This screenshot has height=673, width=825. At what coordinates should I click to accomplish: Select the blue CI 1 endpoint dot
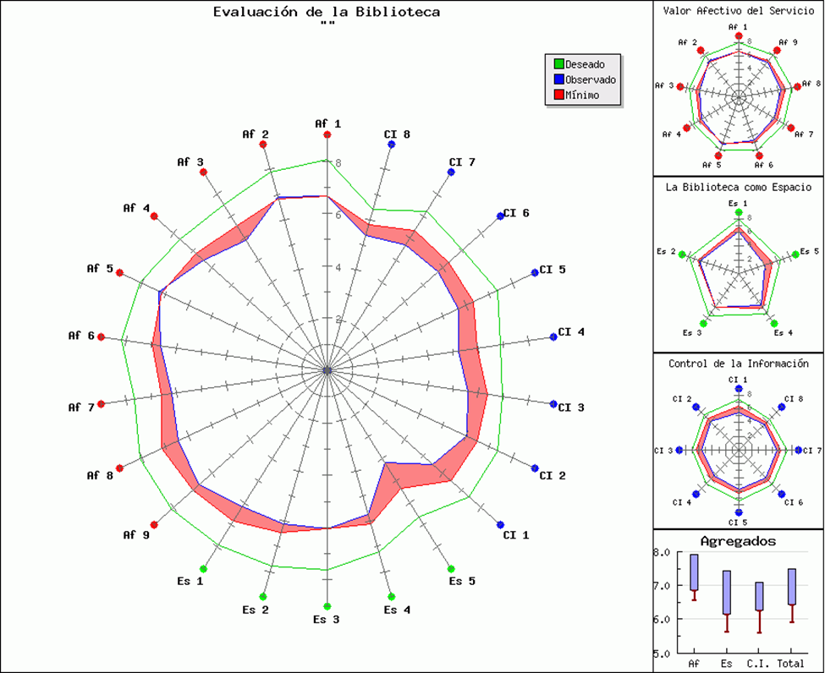pos(500,525)
